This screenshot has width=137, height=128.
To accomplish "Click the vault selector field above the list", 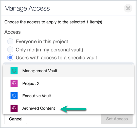I will [68, 63].
